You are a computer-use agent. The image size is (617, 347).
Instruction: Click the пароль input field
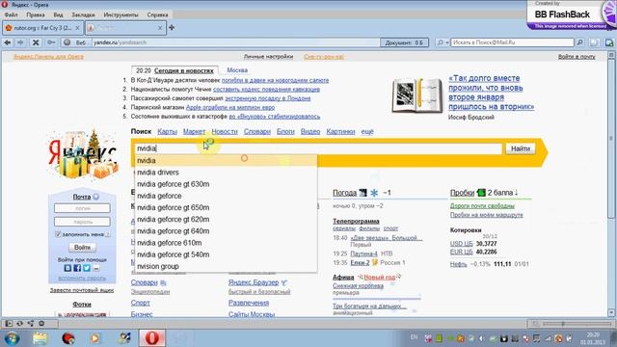pyautogui.click(x=82, y=222)
